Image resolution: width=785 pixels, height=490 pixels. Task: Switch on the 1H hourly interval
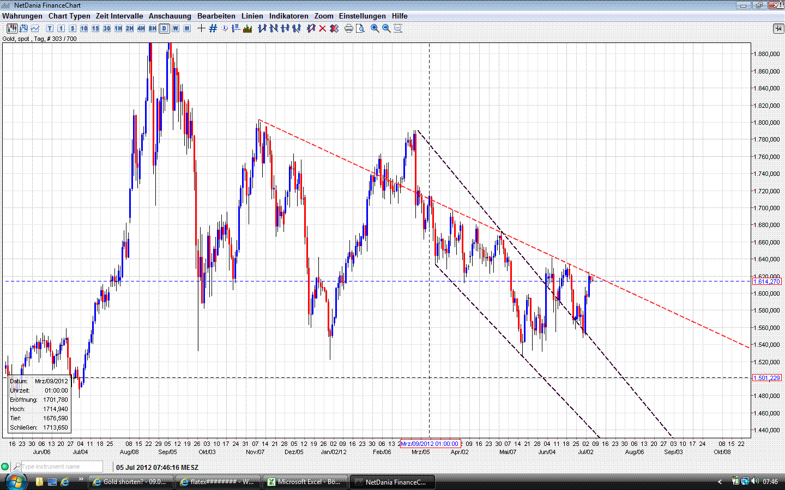[x=117, y=28]
